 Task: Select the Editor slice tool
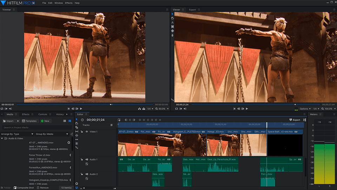(77, 127)
